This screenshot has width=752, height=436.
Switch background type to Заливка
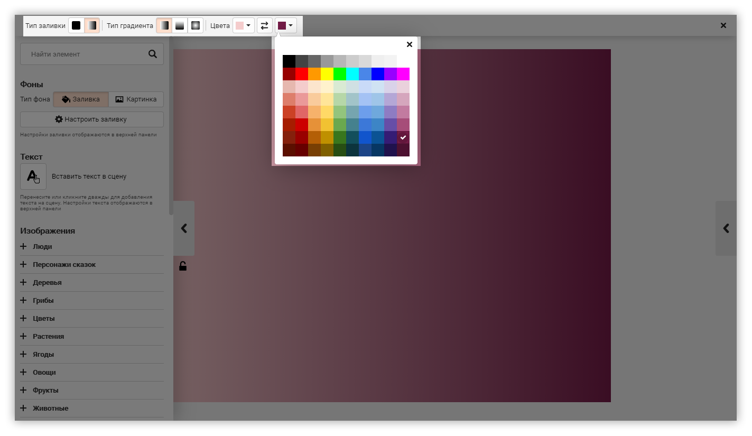(x=81, y=99)
